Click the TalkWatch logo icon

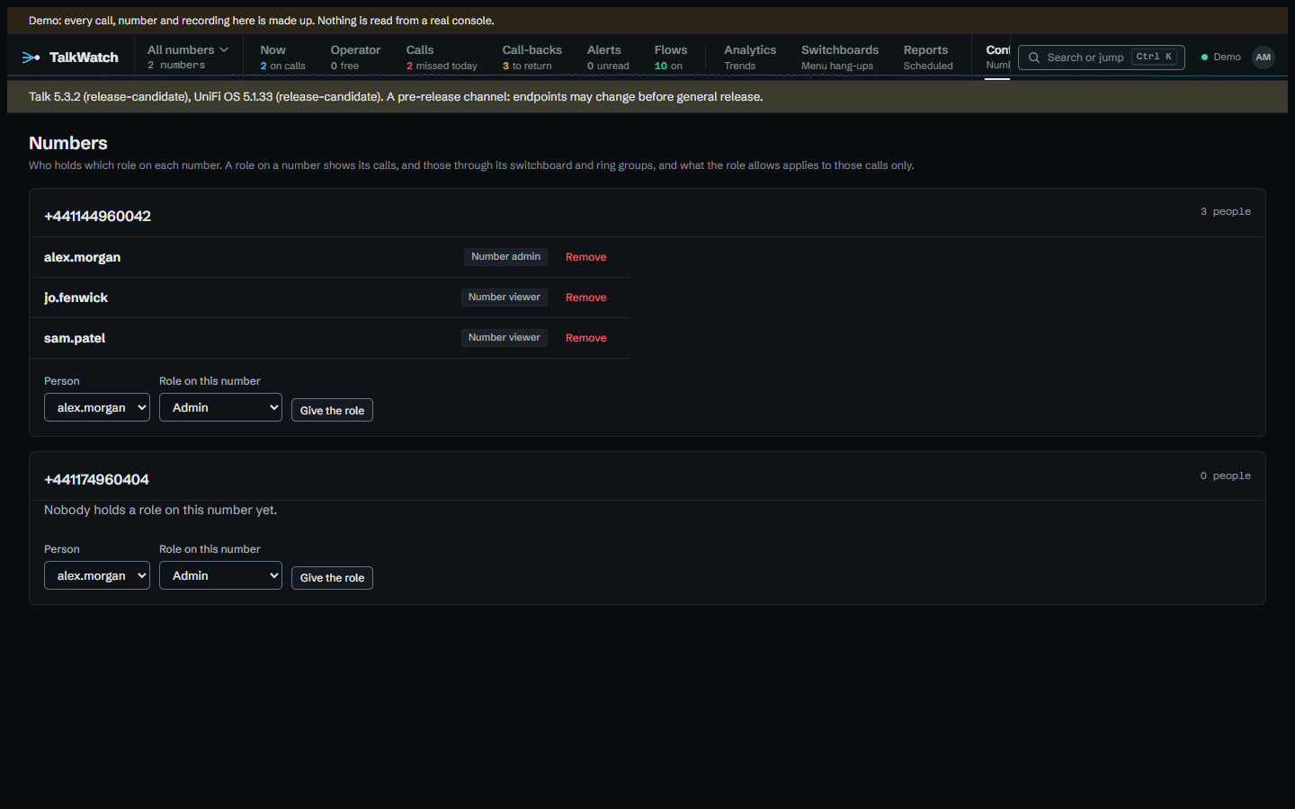click(x=31, y=58)
